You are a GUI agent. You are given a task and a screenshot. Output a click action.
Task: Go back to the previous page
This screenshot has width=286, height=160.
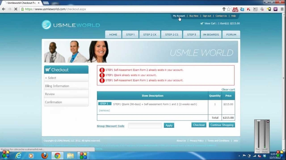pos(3,9)
